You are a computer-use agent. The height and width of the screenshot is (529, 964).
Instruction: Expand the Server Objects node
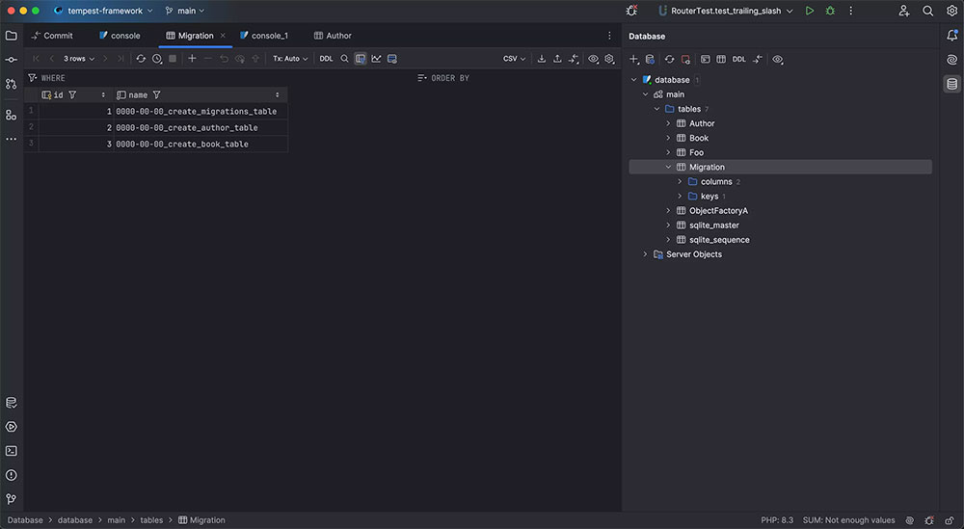click(645, 254)
